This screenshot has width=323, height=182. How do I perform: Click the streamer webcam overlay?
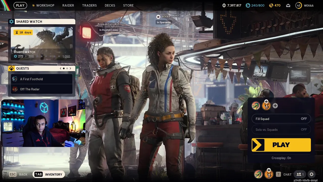(43, 123)
